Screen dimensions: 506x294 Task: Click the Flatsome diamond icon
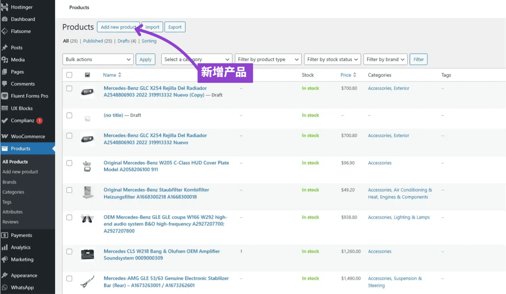[x=5, y=31]
